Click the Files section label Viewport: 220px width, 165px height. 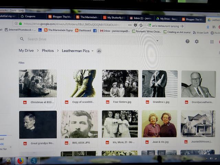click(x=21, y=63)
